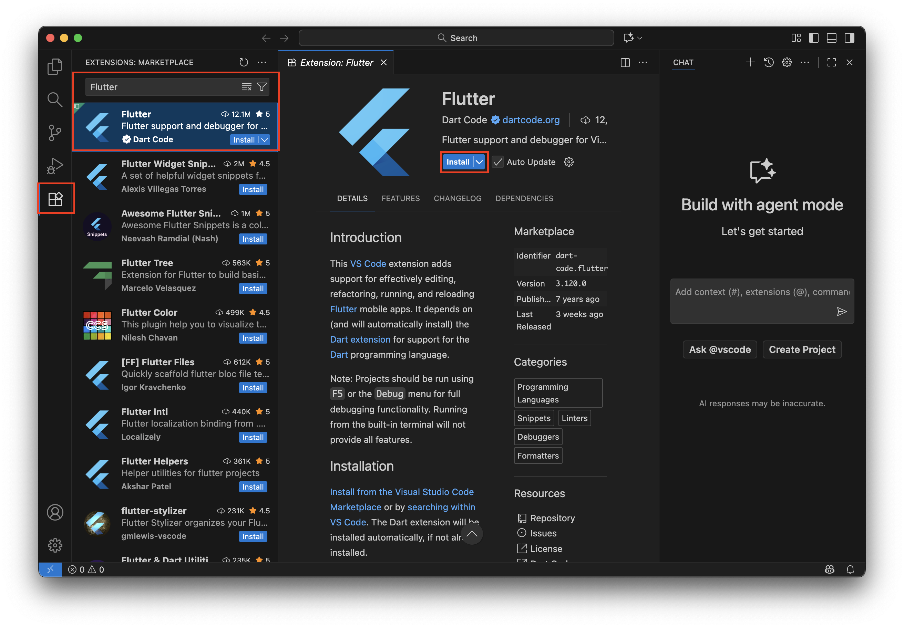904x628 pixels.
Task: Open the Dart extension link
Action: point(360,339)
